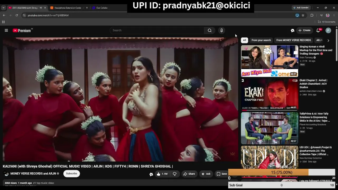Viewport: 338px width, 190px height.
Task: Click the '#1 top music video' label
Action: [x=44, y=183]
